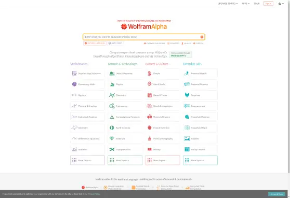Show the Extended Keyboard

pos(154,44)
